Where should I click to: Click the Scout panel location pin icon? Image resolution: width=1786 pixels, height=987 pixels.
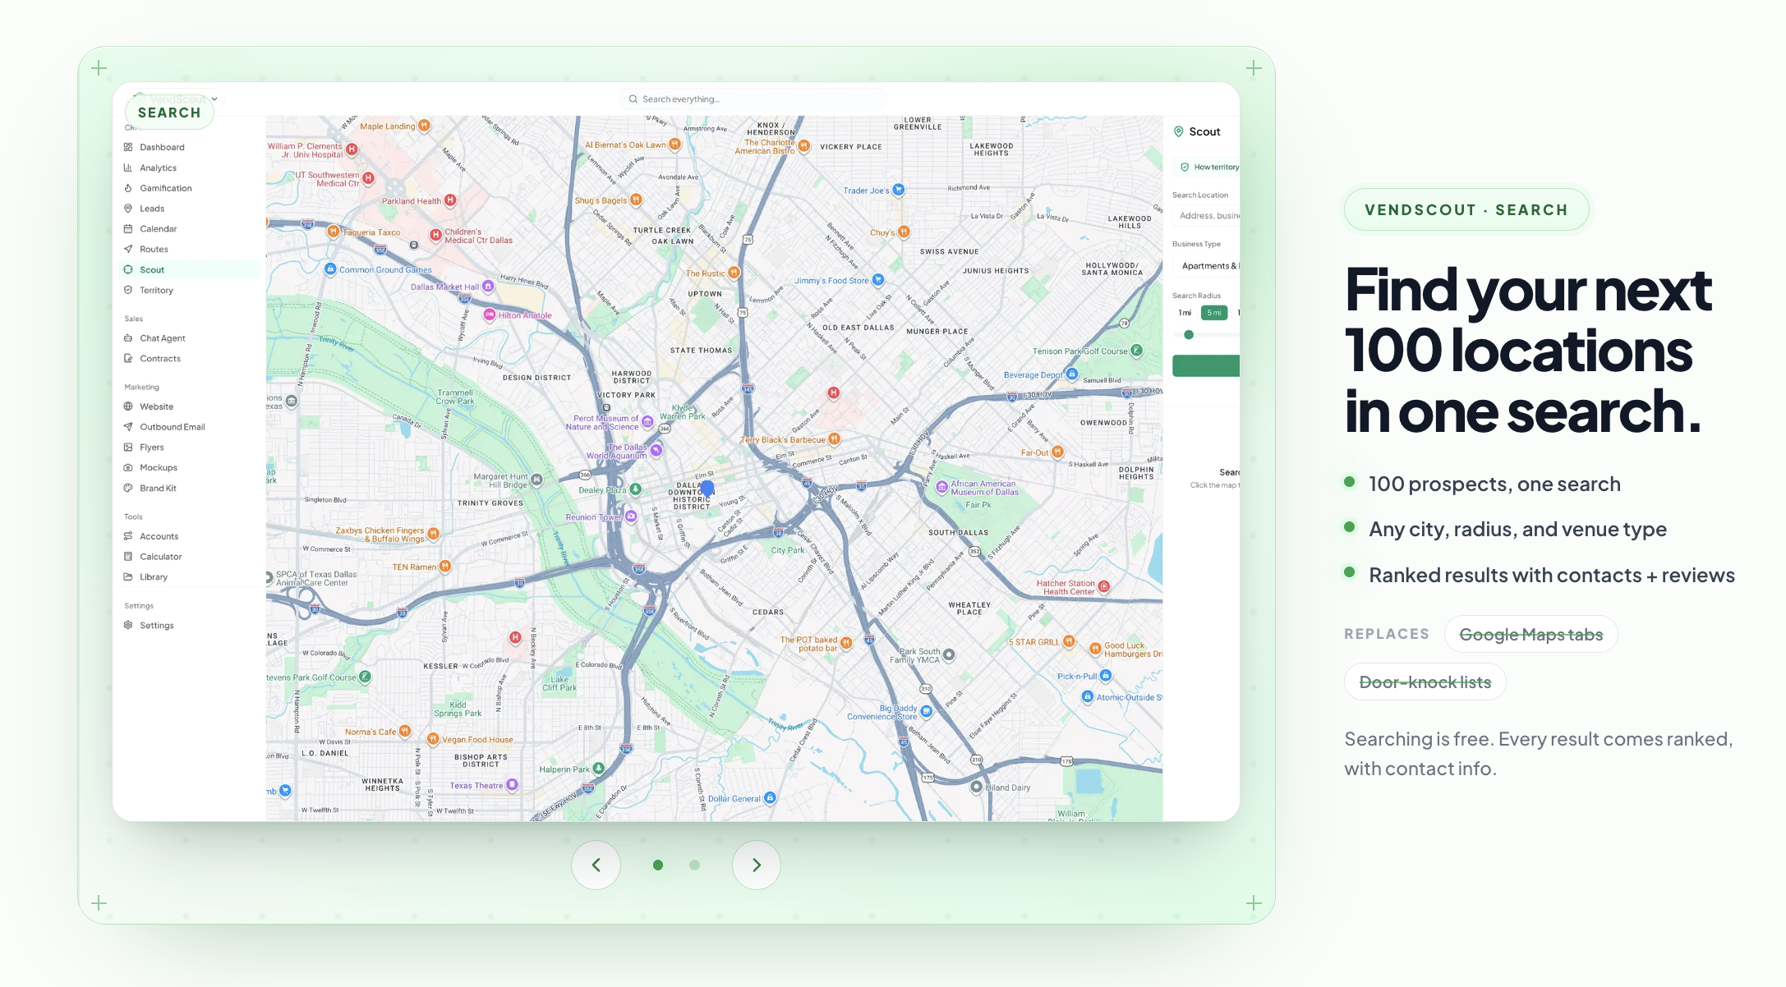(x=1179, y=131)
